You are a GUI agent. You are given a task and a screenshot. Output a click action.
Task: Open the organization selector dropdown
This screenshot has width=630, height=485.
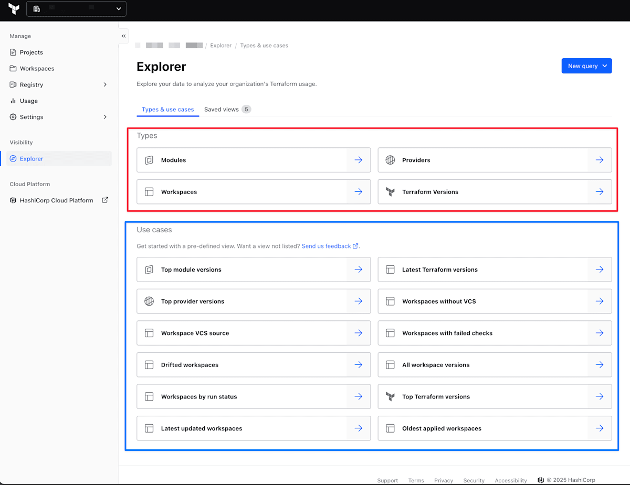pos(76,8)
